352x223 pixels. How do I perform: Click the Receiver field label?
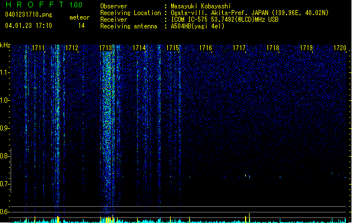(114, 20)
